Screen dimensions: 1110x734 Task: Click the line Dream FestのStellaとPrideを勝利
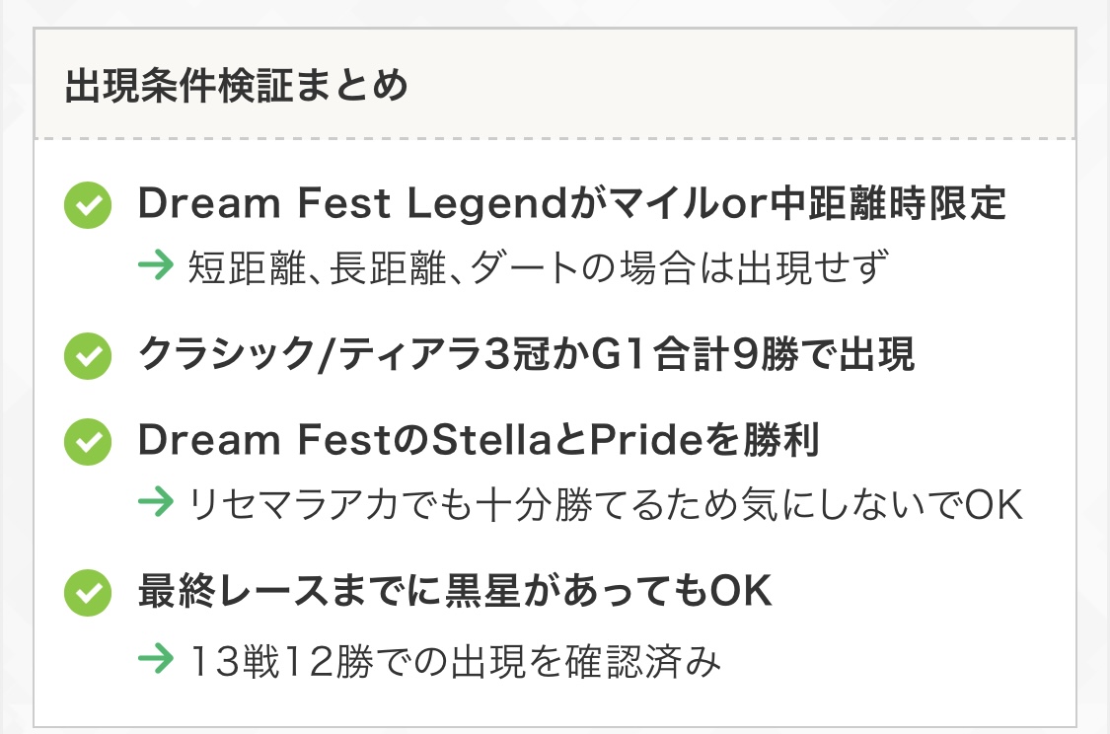click(479, 442)
